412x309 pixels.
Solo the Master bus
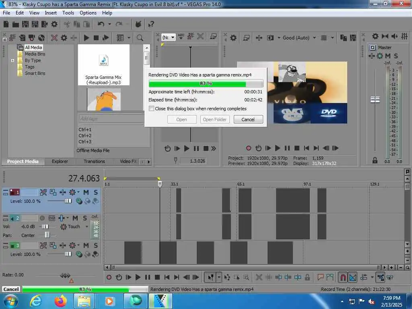click(x=396, y=56)
